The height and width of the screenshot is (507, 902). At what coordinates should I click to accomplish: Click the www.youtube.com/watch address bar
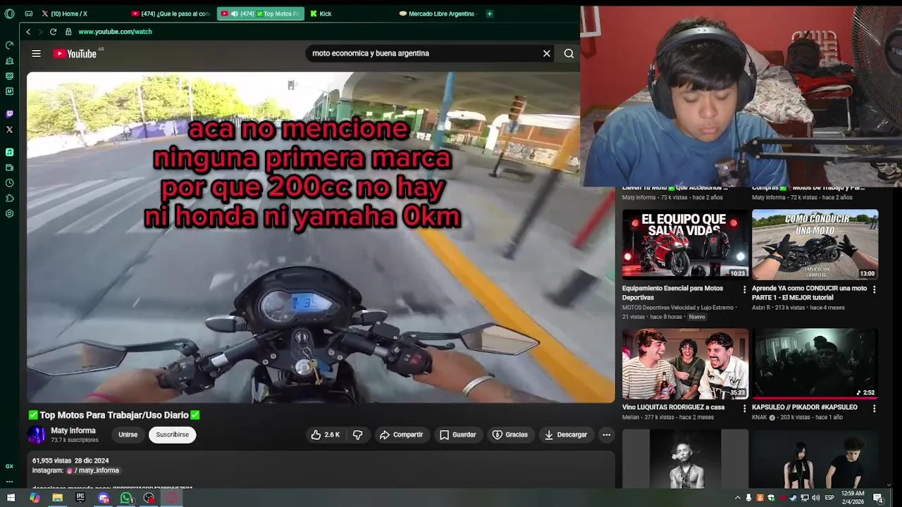[115, 32]
